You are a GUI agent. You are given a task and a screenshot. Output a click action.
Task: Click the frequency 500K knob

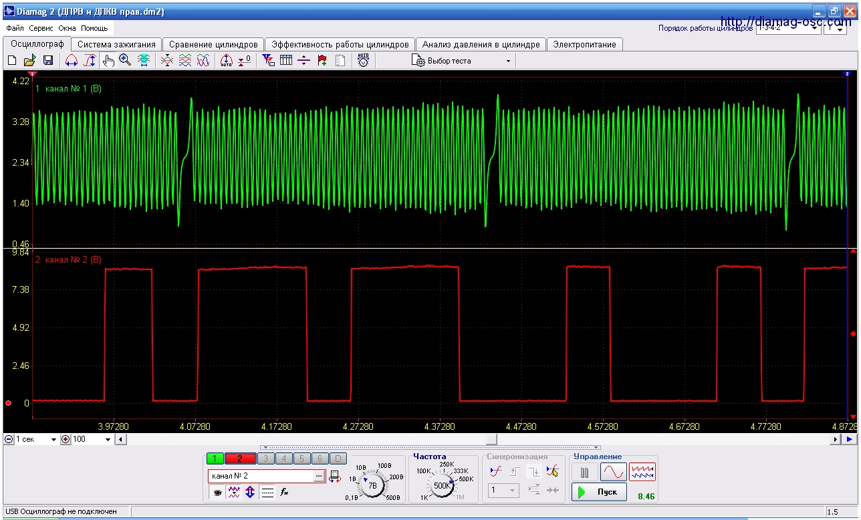coord(442,486)
